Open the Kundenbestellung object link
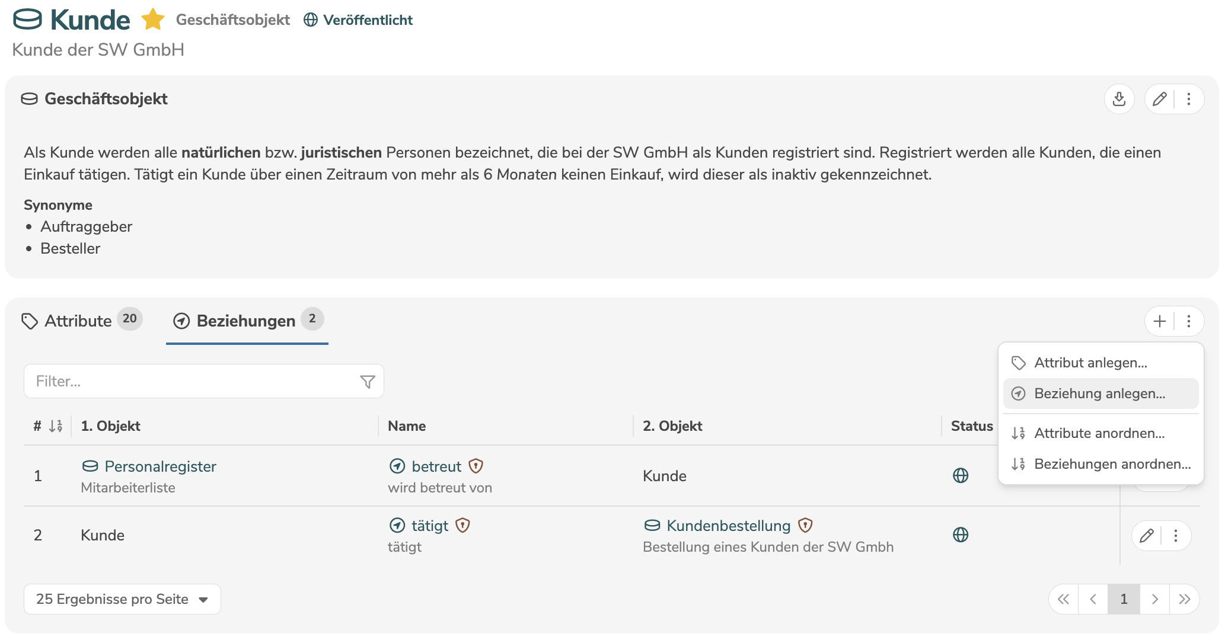This screenshot has height=640, width=1225. point(728,526)
